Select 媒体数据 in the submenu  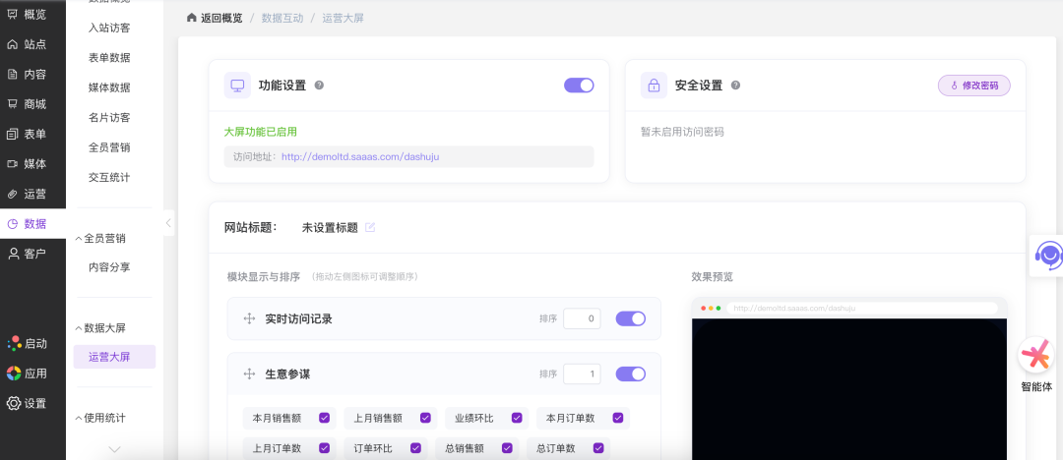[x=109, y=87]
